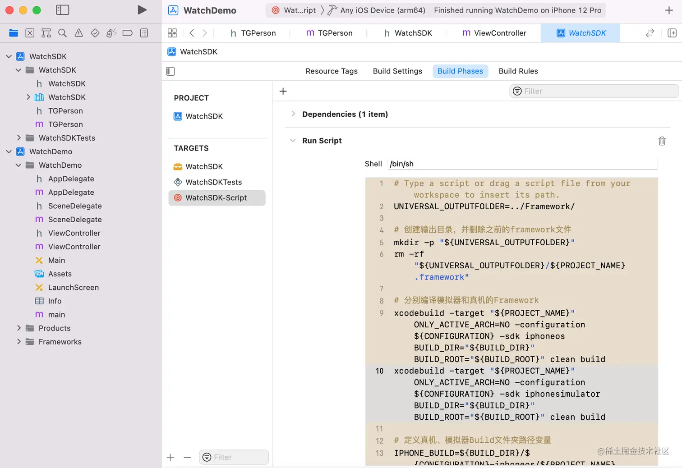
Task: Click the swap editor arrows icon
Action: coord(650,33)
